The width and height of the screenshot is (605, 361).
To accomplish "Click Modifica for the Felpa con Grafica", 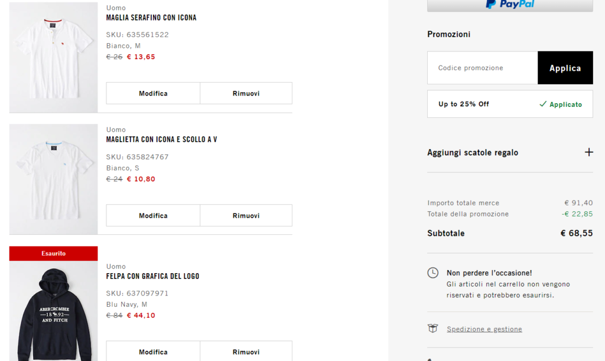I will 153,352.
